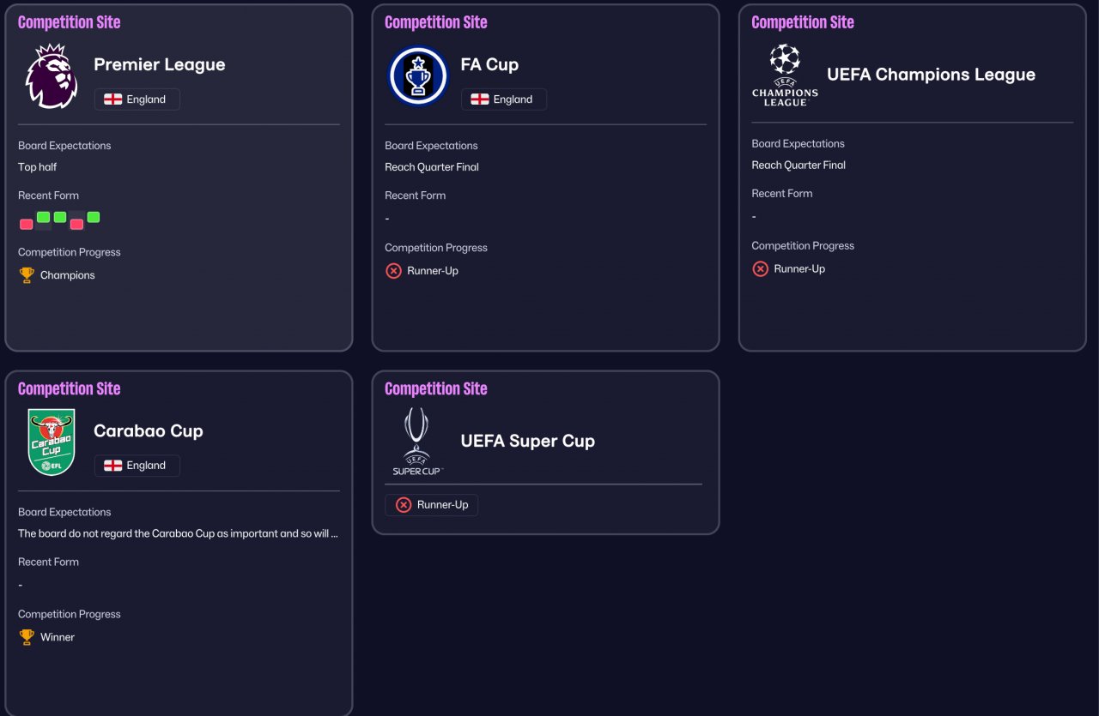Click the FA Cup trophy logo
Image resolution: width=1099 pixels, height=716 pixels.
(x=418, y=76)
